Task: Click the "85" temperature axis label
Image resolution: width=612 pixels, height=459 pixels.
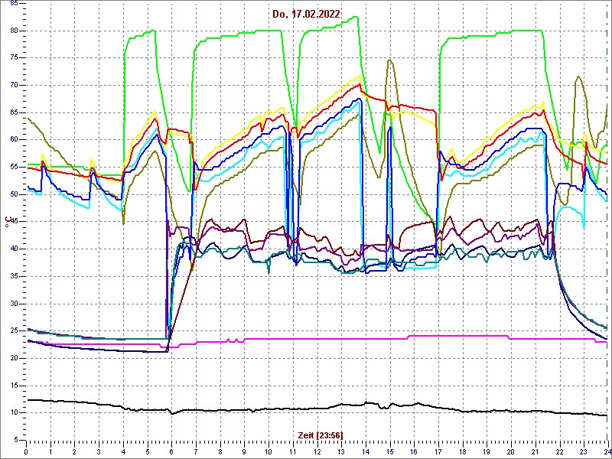Action: [x=14, y=3]
